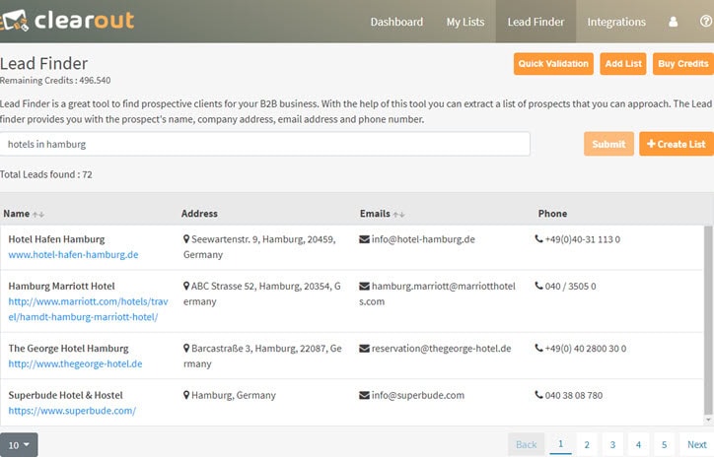Image resolution: width=714 pixels, height=458 pixels.
Task: Sort leads by Name column arrows
Action: (39, 214)
